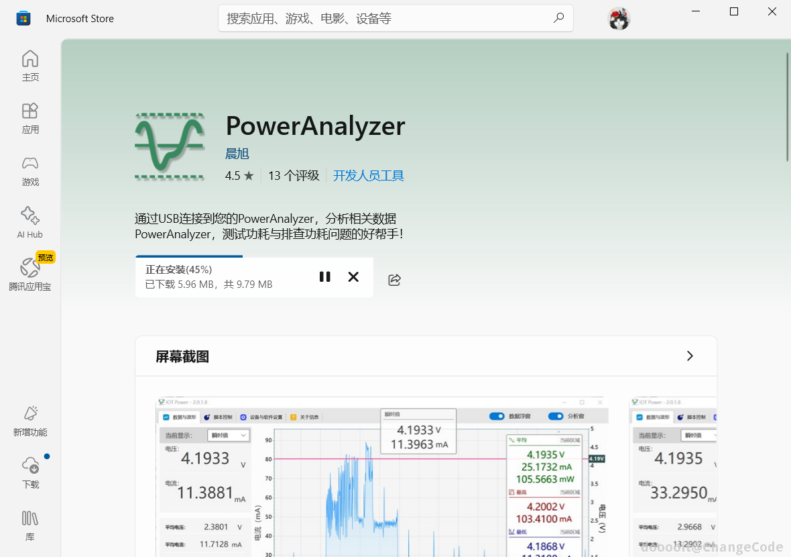
Task: Share the PowerAnalyzer app page
Action: tap(394, 280)
